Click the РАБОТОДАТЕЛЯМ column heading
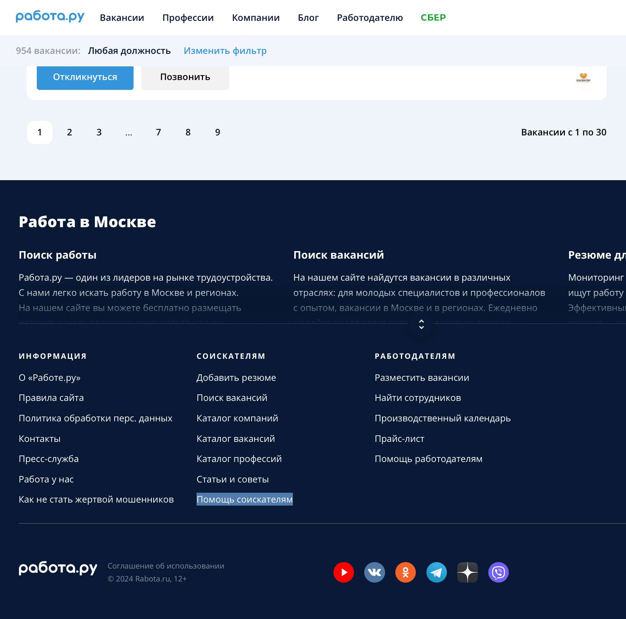Viewport: 626px width, 619px height. coord(415,356)
